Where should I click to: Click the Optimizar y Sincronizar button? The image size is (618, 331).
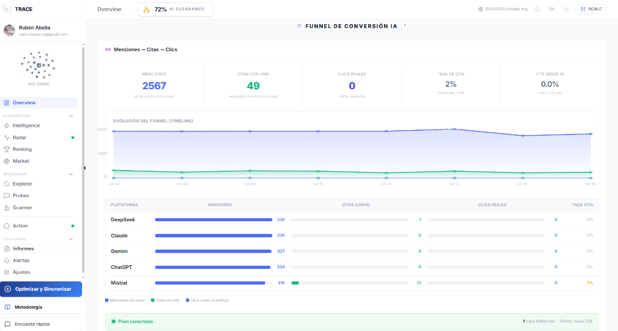click(x=41, y=289)
